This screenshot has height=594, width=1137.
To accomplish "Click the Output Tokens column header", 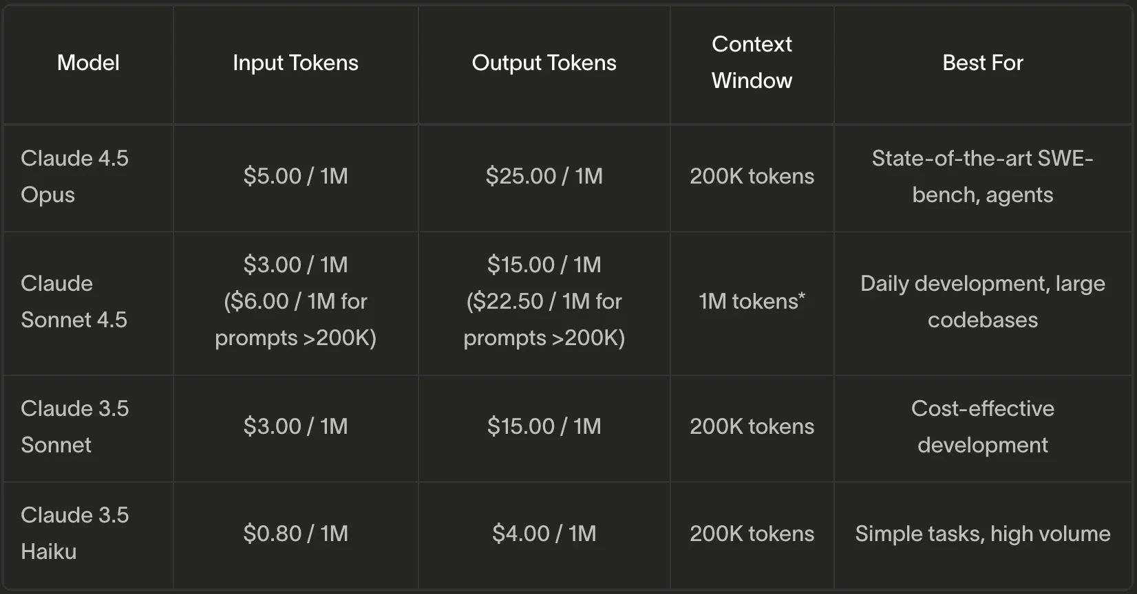I will 544,63.
